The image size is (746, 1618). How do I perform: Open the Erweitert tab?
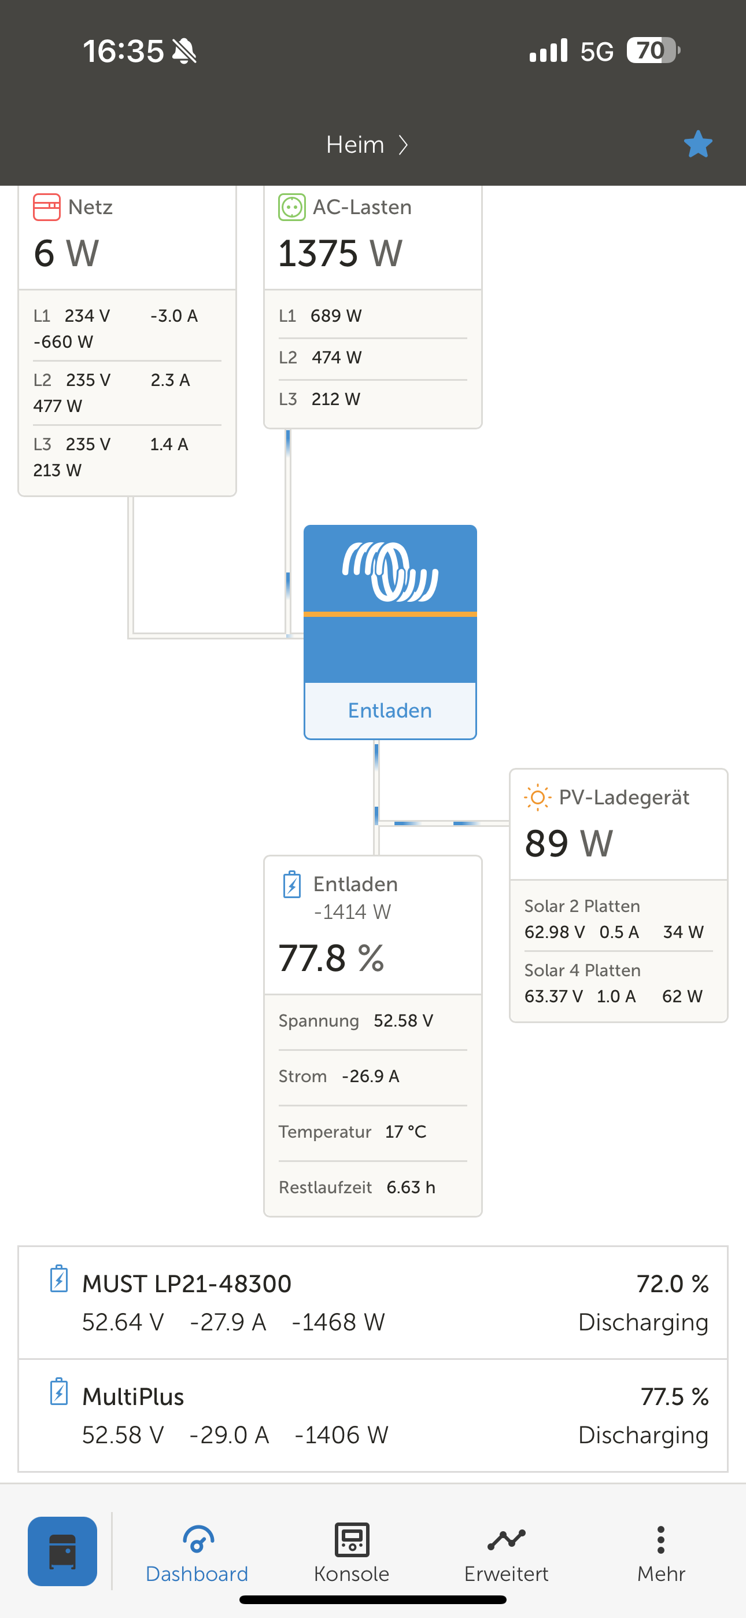pos(506,1553)
